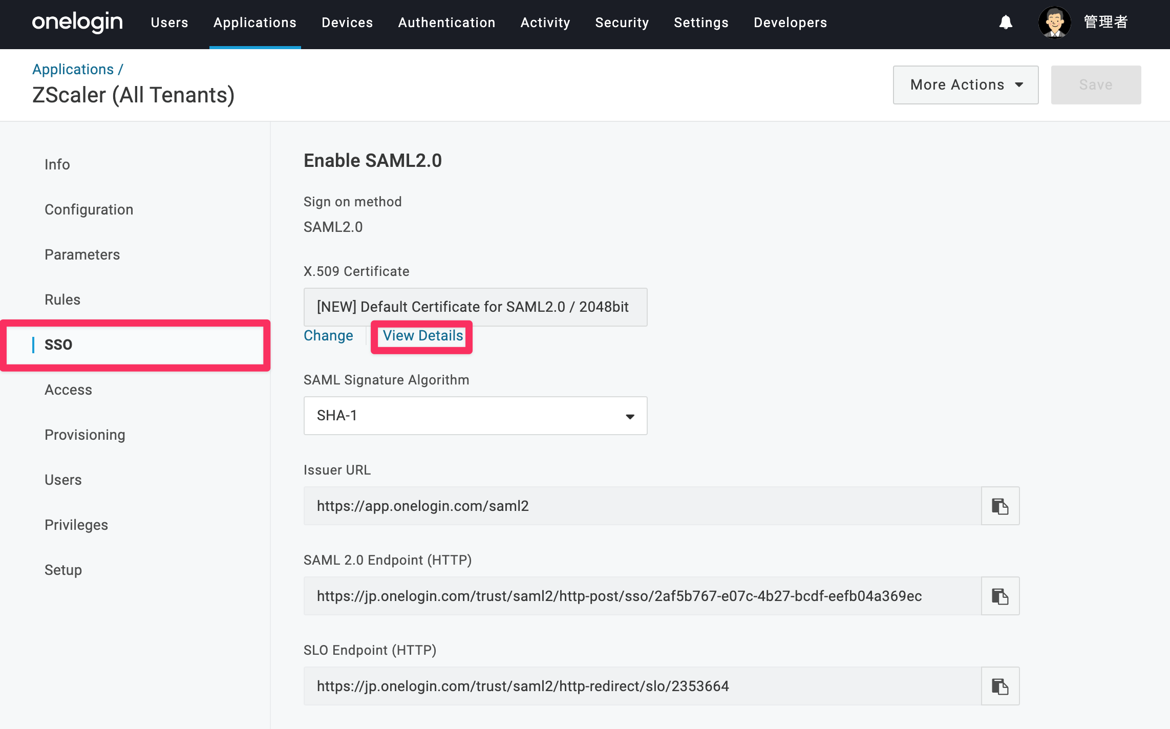Viewport: 1170px width, 729px height.
Task: Copy the SLO Endpoint URL
Action: click(x=1000, y=686)
